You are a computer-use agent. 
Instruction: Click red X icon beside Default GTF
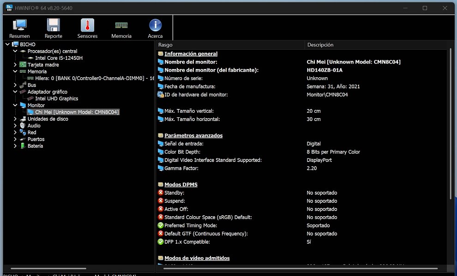(161, 234)
